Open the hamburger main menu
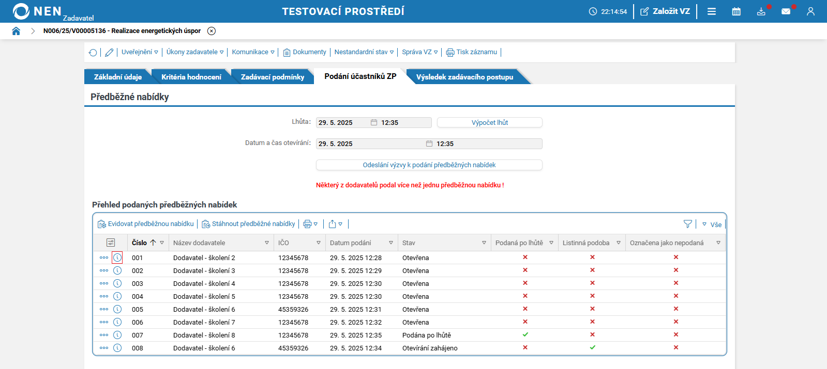 click(712, 11)
